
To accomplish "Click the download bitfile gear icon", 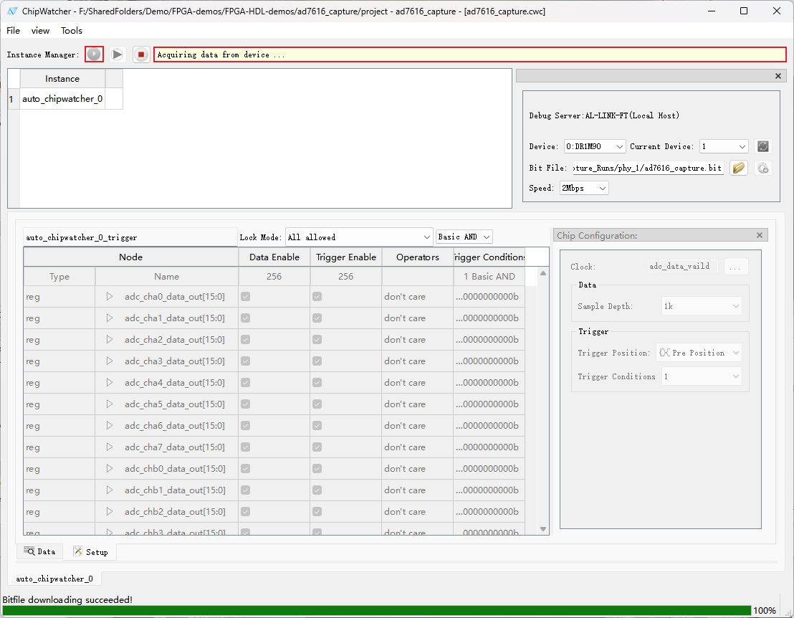I will 763,168.
